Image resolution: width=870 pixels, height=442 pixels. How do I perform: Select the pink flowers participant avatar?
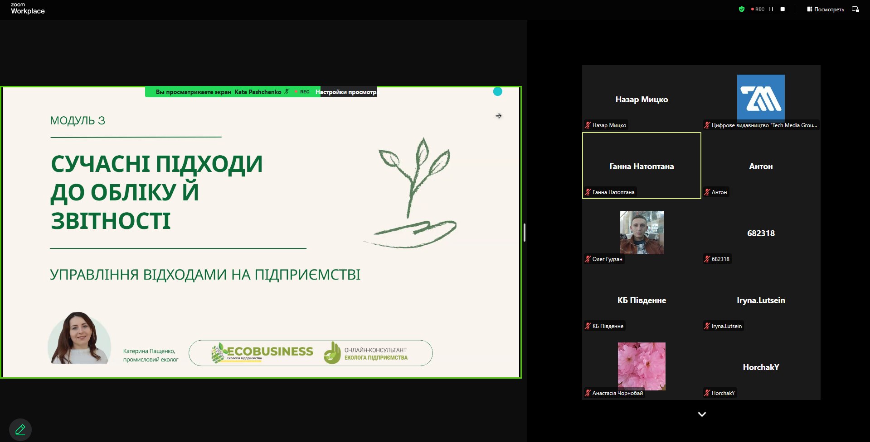tap(642, 366)
